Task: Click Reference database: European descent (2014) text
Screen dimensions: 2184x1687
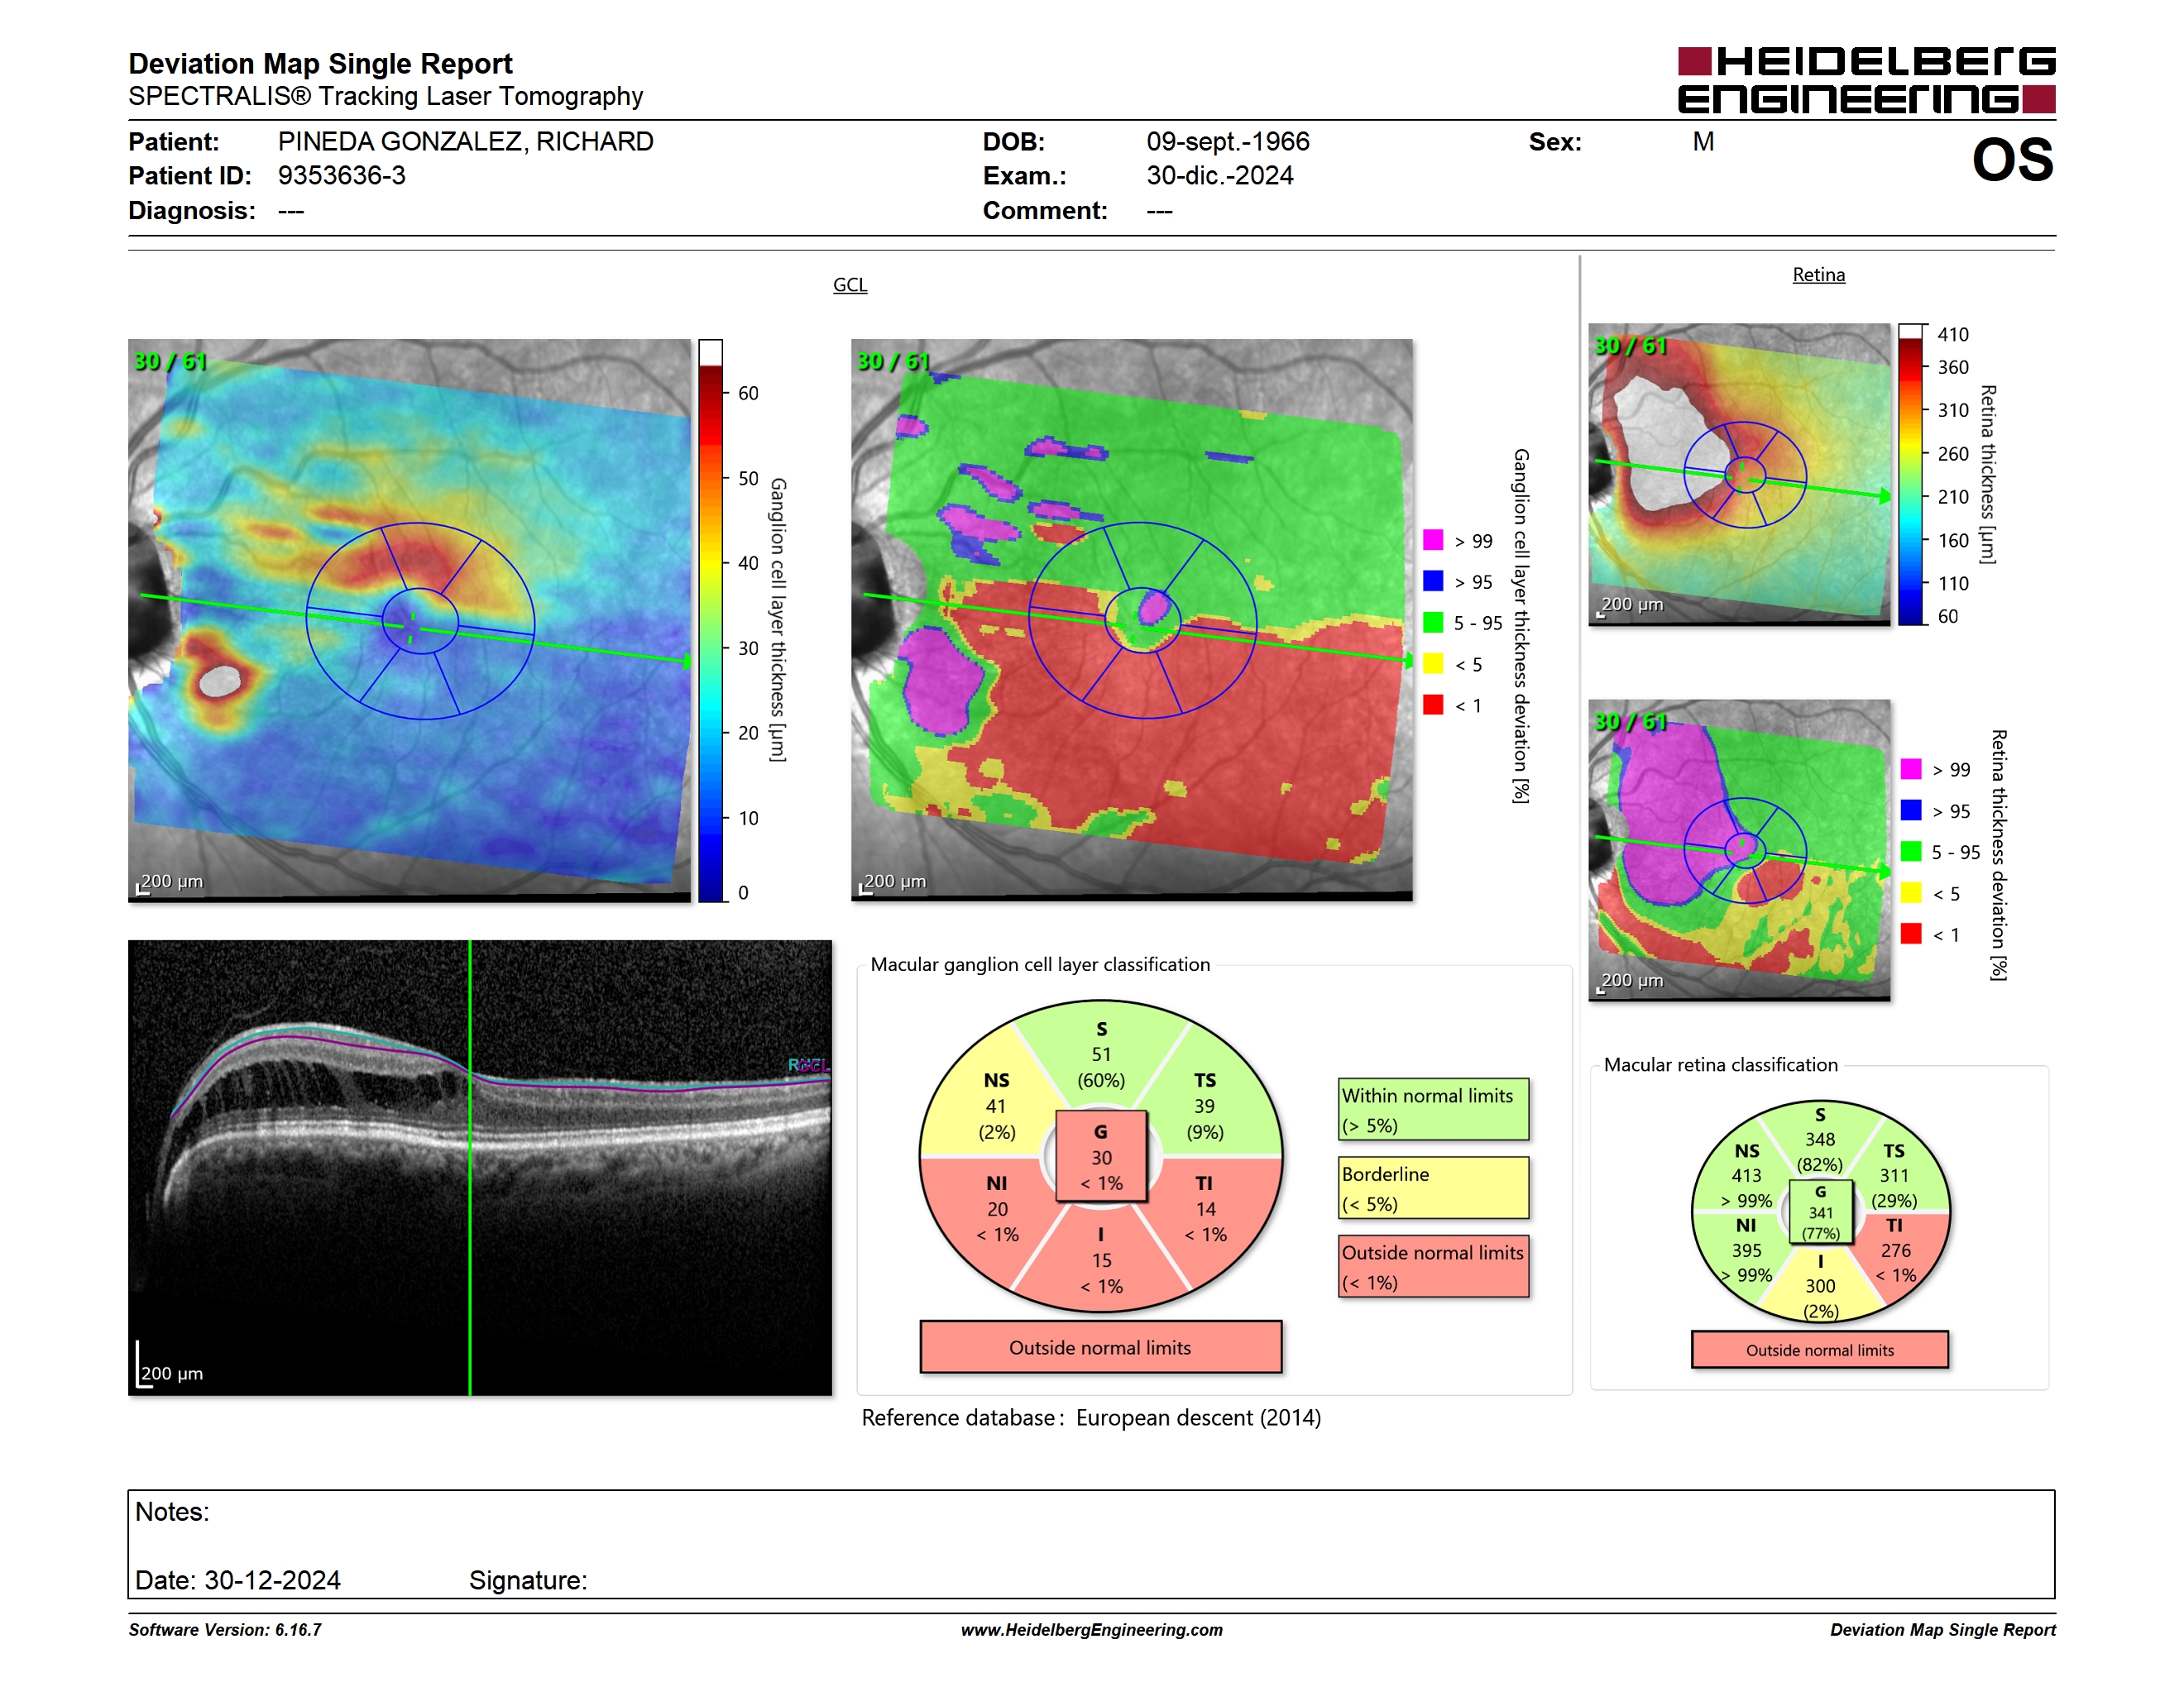Action: coord(1091,1418)
